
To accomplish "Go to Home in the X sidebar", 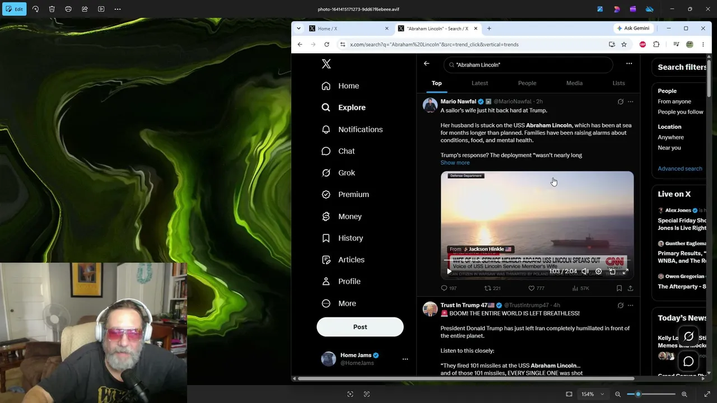I will (340, 86).
